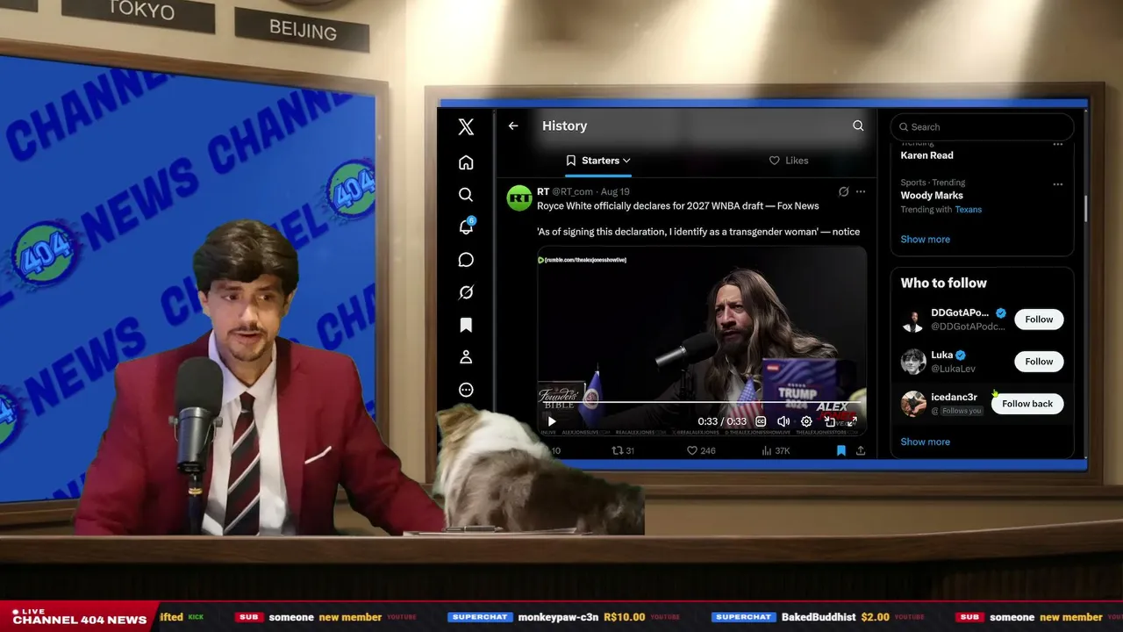Click the right sidebar scrollbar

pos(1085,208)
